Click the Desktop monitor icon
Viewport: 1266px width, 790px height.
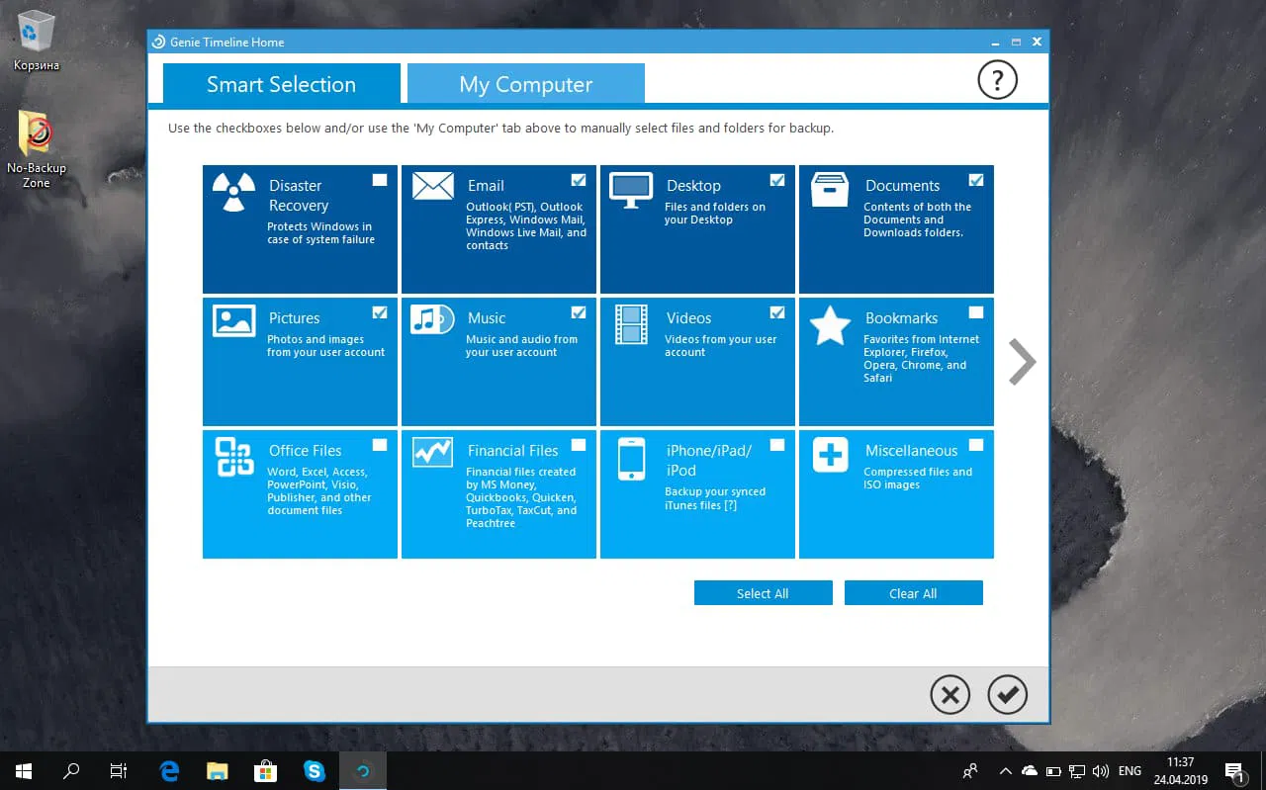point(631,190)
